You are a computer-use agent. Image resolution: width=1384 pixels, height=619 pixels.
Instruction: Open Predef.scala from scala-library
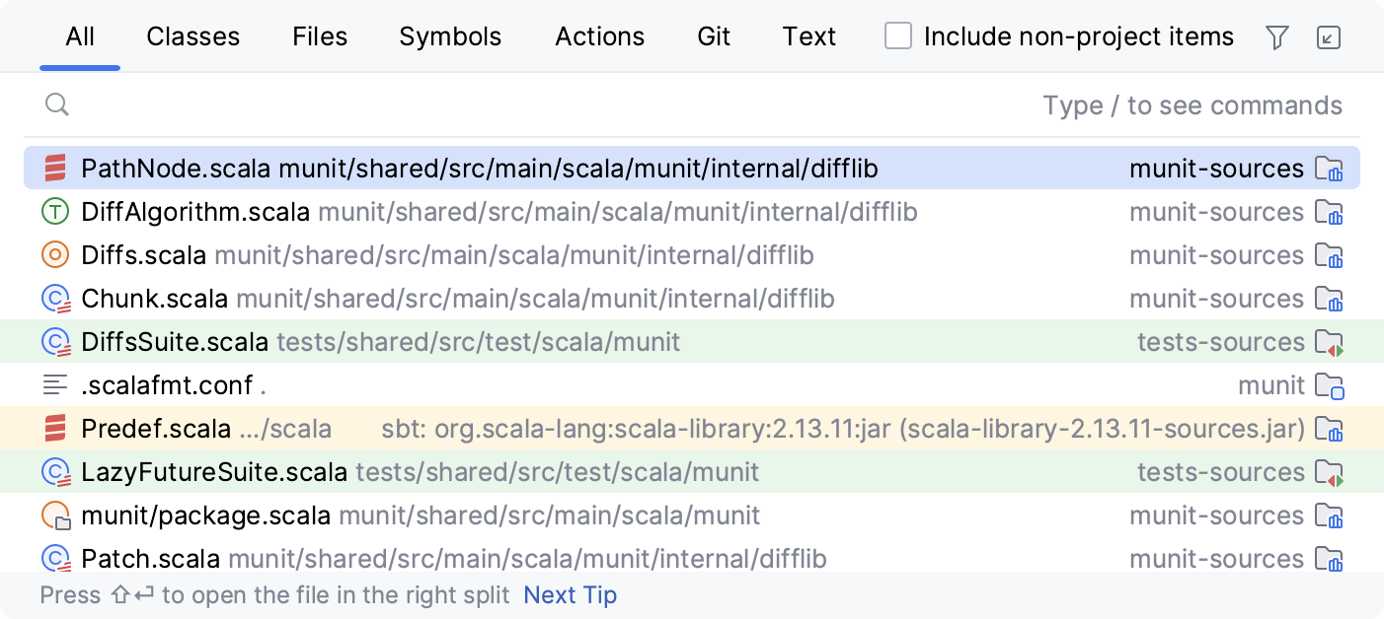tap(156, 429)
